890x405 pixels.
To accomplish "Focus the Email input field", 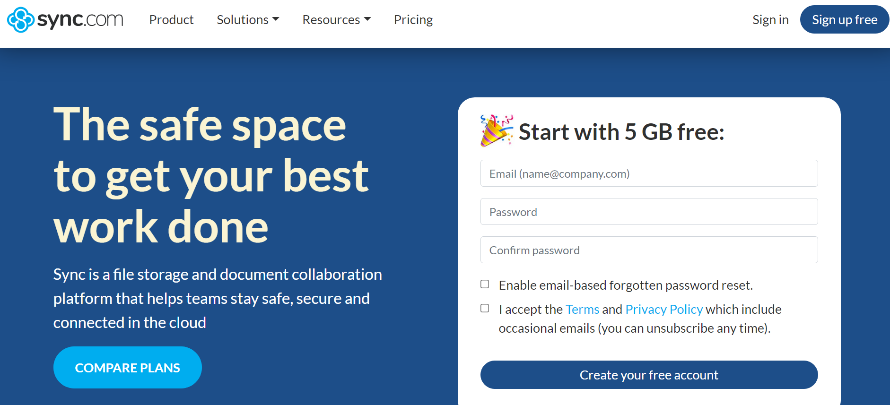I will [649, 173].
